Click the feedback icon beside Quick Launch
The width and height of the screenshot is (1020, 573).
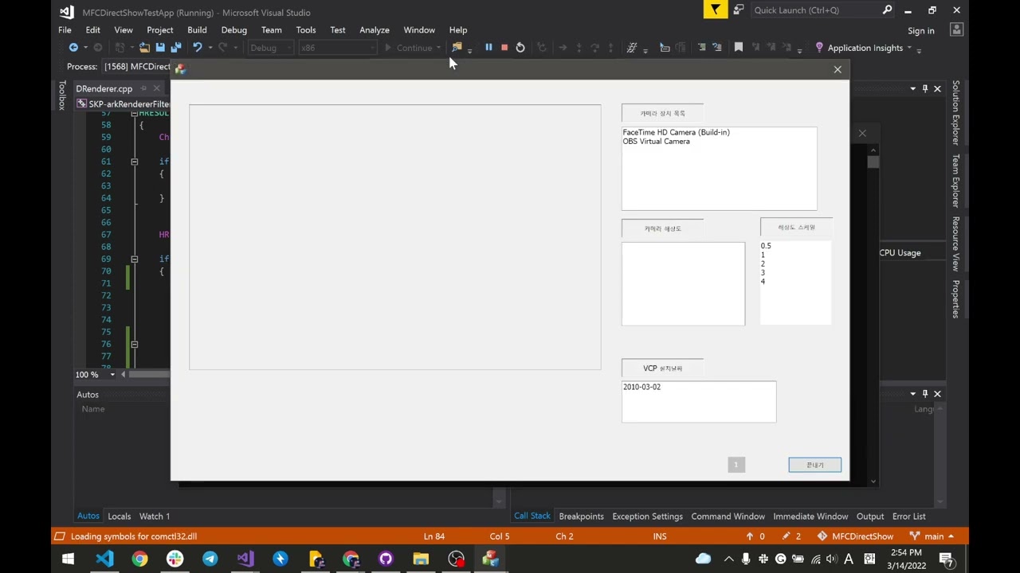pyautogui.click(x=739, y=10)
